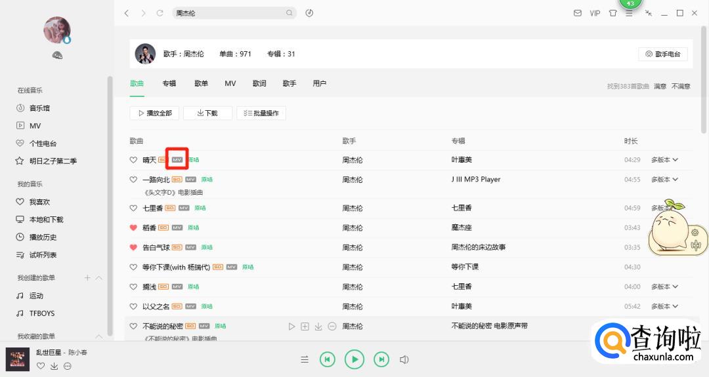The width and height of the screenshot is (709, 377).
Task: Open 我喜欢 playlist in sidebar
Action: click(40, 201)
